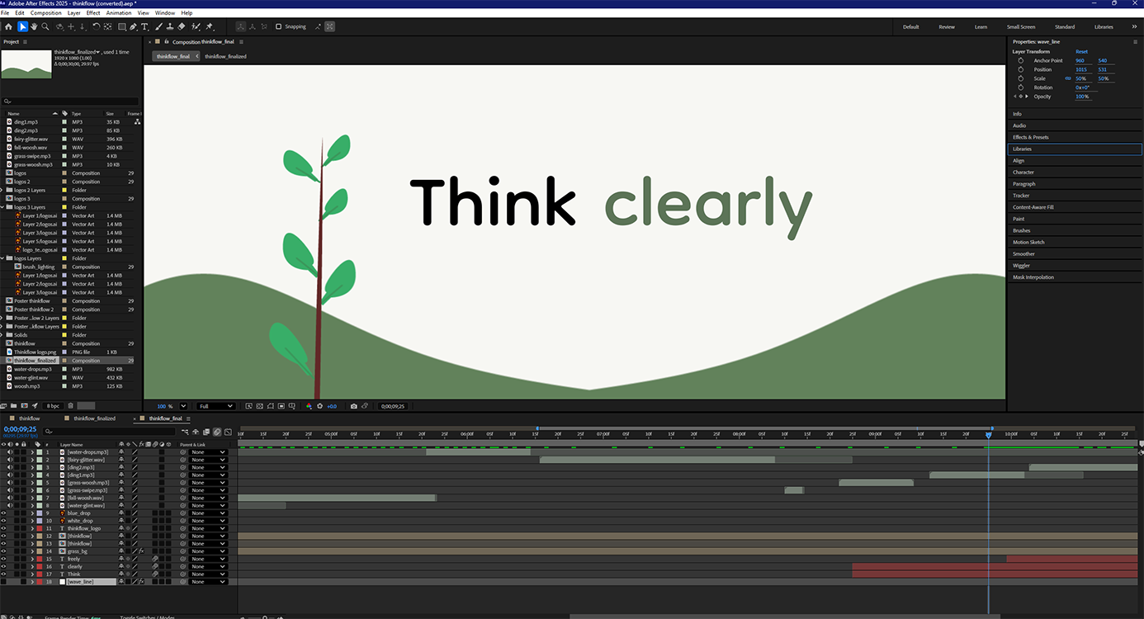Click the Project panel search field
Viewport: 1144px width, 619px height.
[70, 101]
